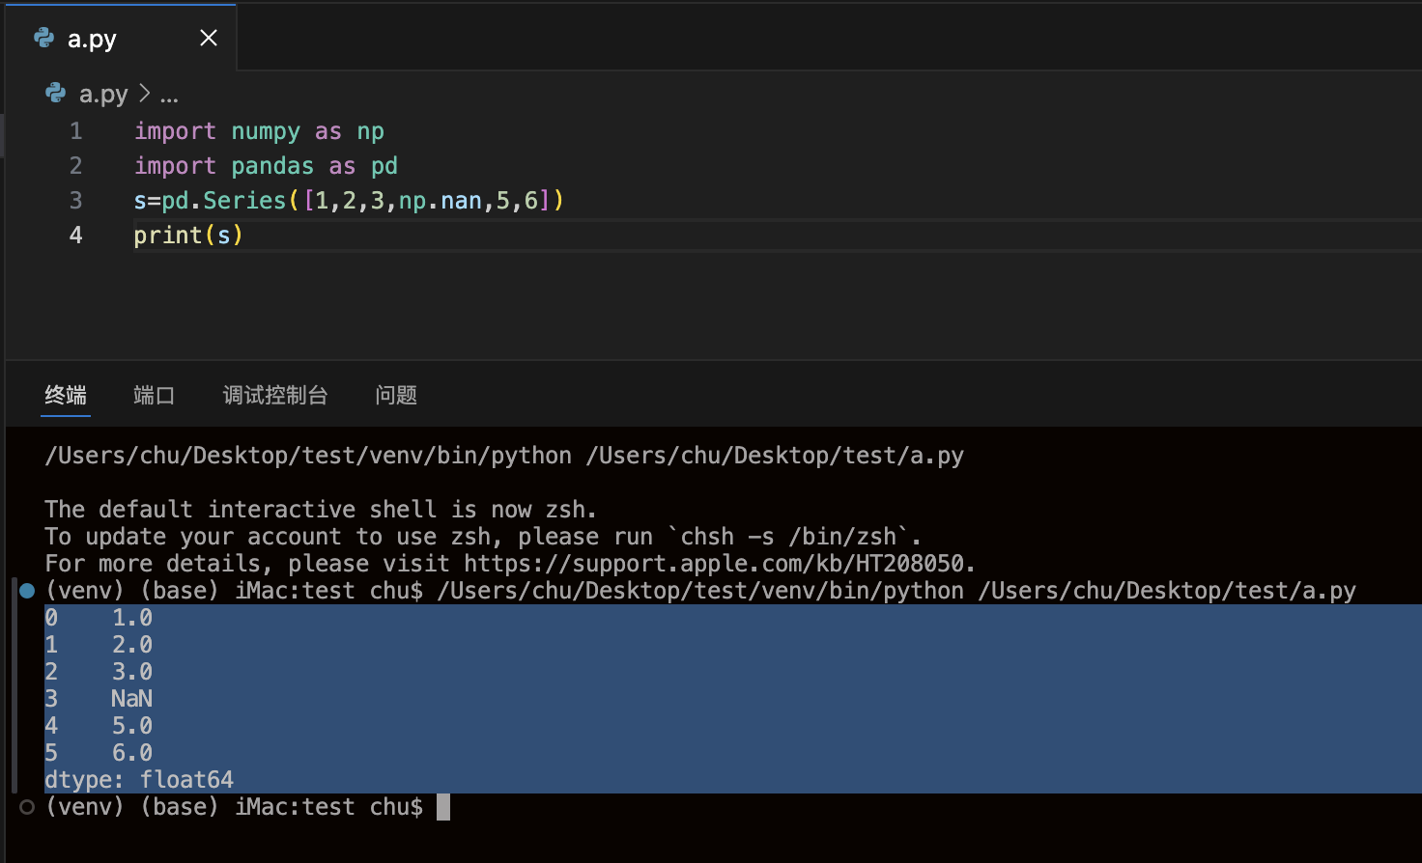
Task: Click the a.py file path in the first terminal line
Action: (x=775, y=456)
